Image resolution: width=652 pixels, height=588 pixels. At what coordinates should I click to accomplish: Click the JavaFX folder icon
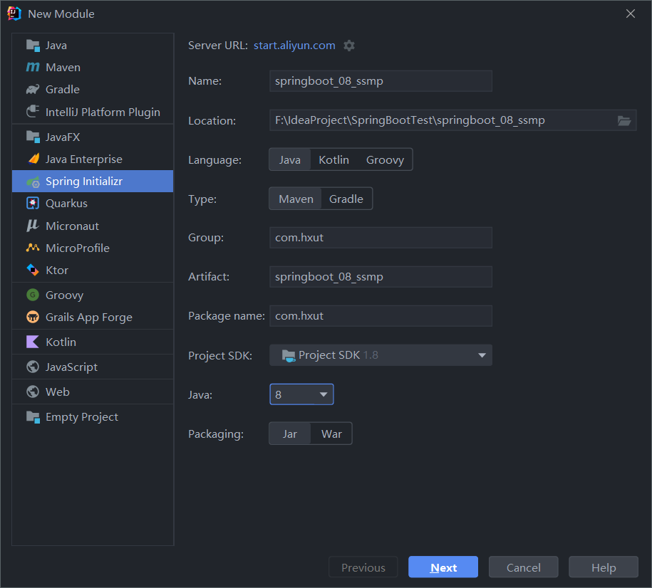(33, 137)
